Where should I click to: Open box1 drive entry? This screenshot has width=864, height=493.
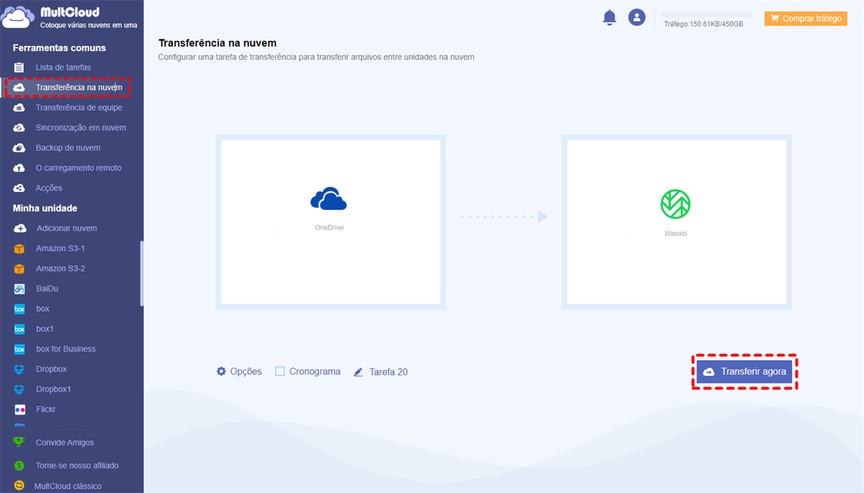click(45, 329)
